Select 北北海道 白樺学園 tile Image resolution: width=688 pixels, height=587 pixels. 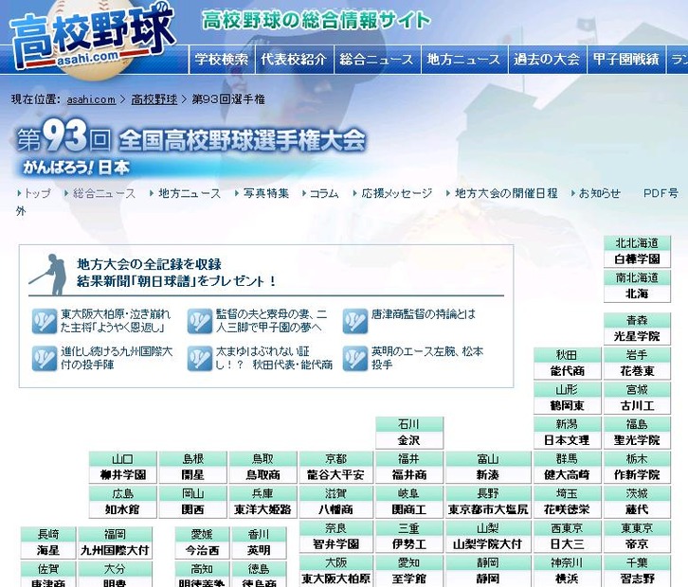tap(637, 251)
